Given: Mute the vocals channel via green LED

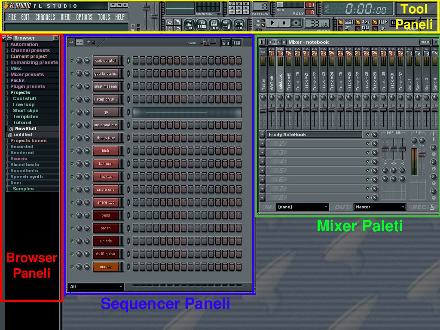Looking at the screenshot, I should pyautogui.click(x=72, y=267).
